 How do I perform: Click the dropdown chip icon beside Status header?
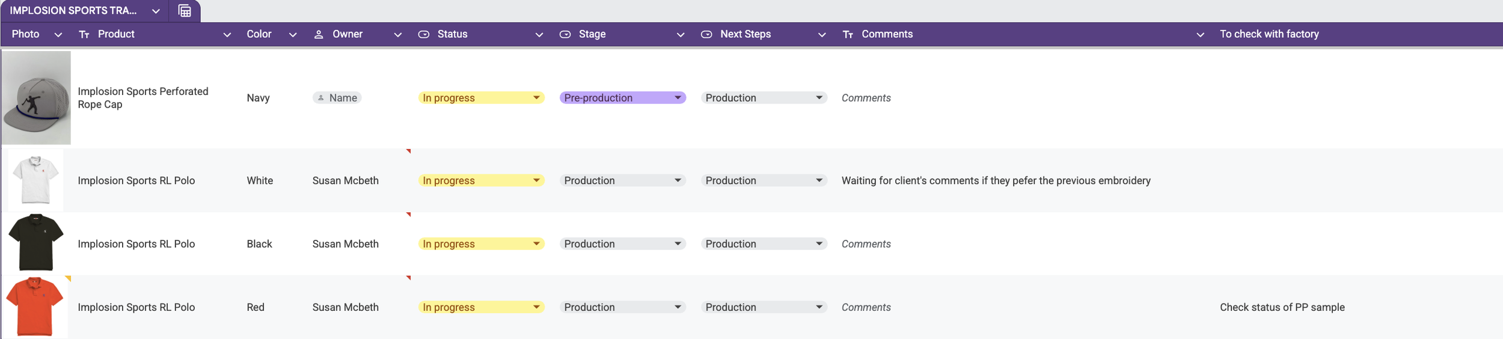424,35
